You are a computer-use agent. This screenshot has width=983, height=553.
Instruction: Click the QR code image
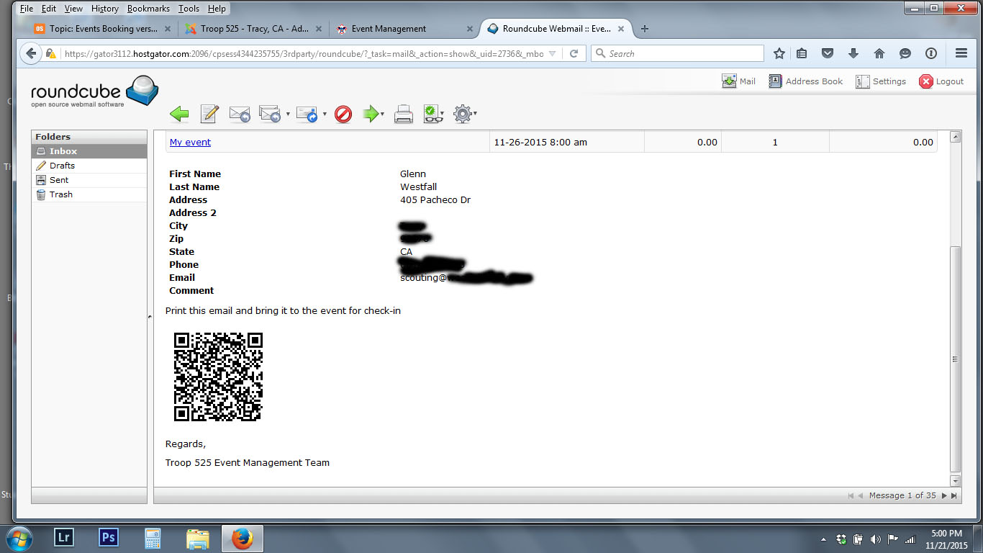point(218,377)
